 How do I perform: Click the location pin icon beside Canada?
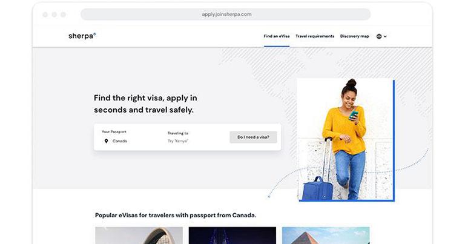coord(106,141)
